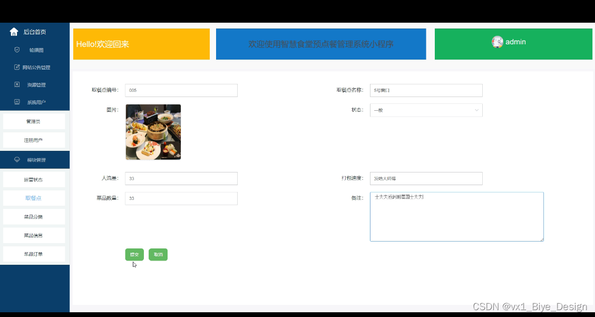Viewport: 595px width, 317px height.
Task: Focus the 取餐点名称 input field
Action: click(x=426, y=90)
